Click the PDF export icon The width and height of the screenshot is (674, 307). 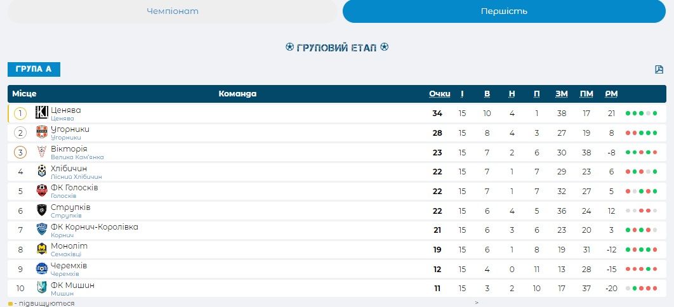pos(659,70)
